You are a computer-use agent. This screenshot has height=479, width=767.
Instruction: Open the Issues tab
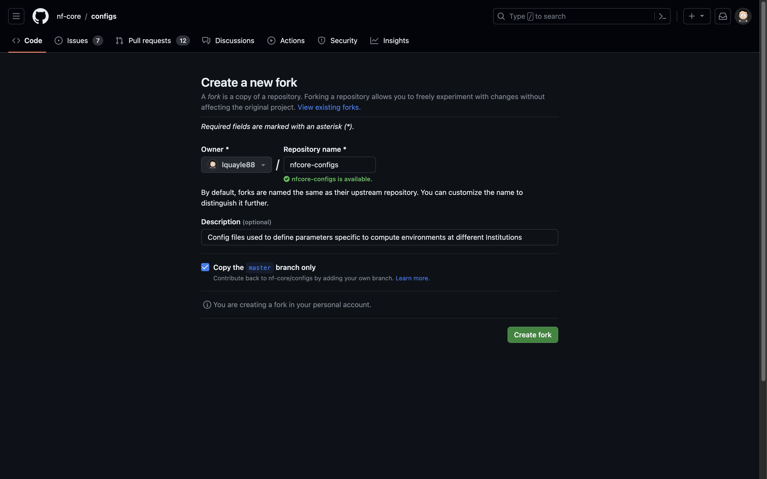pos(78,41)
